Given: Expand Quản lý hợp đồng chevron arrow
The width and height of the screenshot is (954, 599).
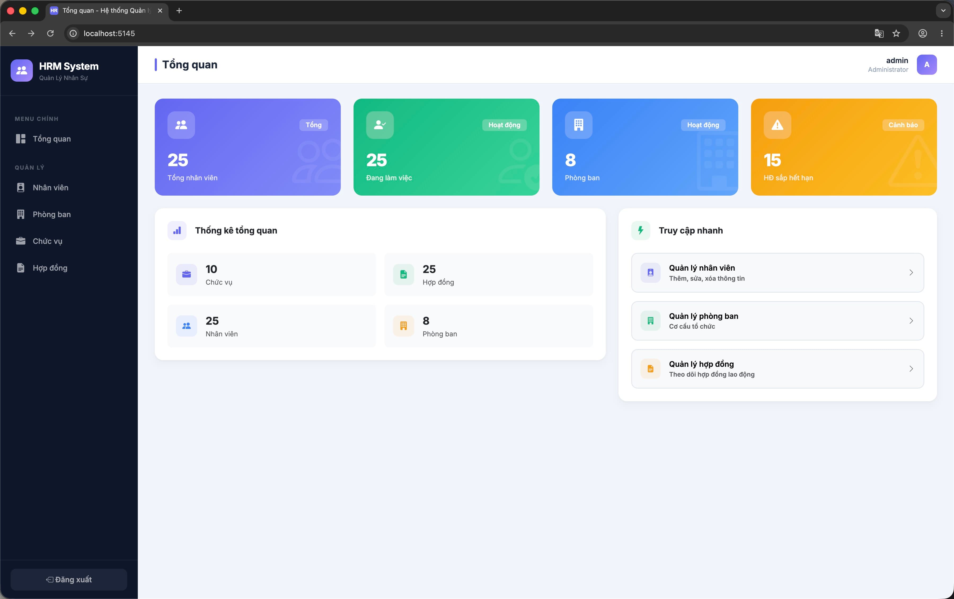Looking at the screenshot, I should (x=911, y=369).
